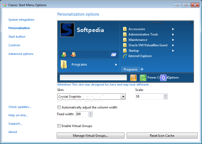Click the plus icon to add a tab
This screenshot has width=202, height=144.
(142, 69)
